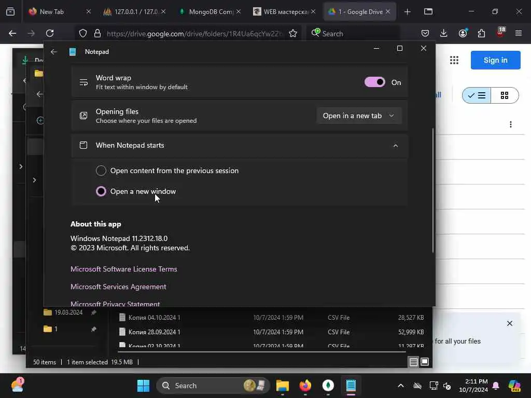Click the tracking protection shield icon

pos(83,33)
